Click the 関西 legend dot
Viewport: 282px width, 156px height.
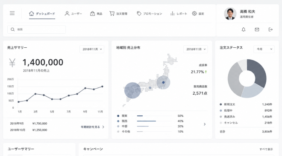(118, 121)
